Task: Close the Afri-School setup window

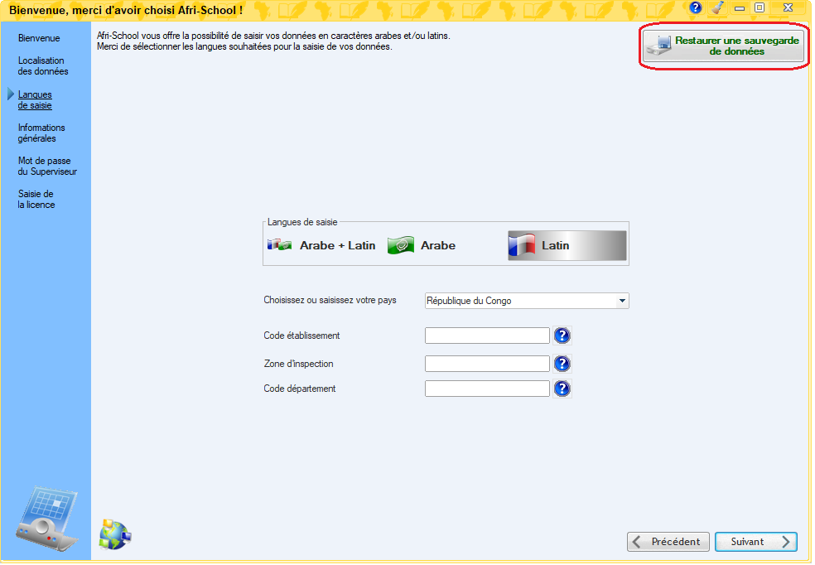Action: (788, 7)
